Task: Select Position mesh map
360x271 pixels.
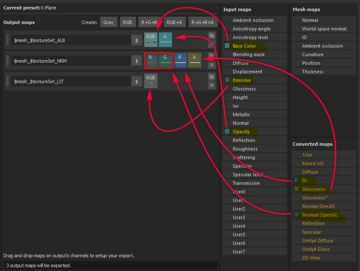Action: point(324,63)
